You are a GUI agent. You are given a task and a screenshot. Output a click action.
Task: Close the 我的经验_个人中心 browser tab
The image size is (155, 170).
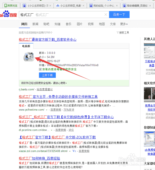117,6
